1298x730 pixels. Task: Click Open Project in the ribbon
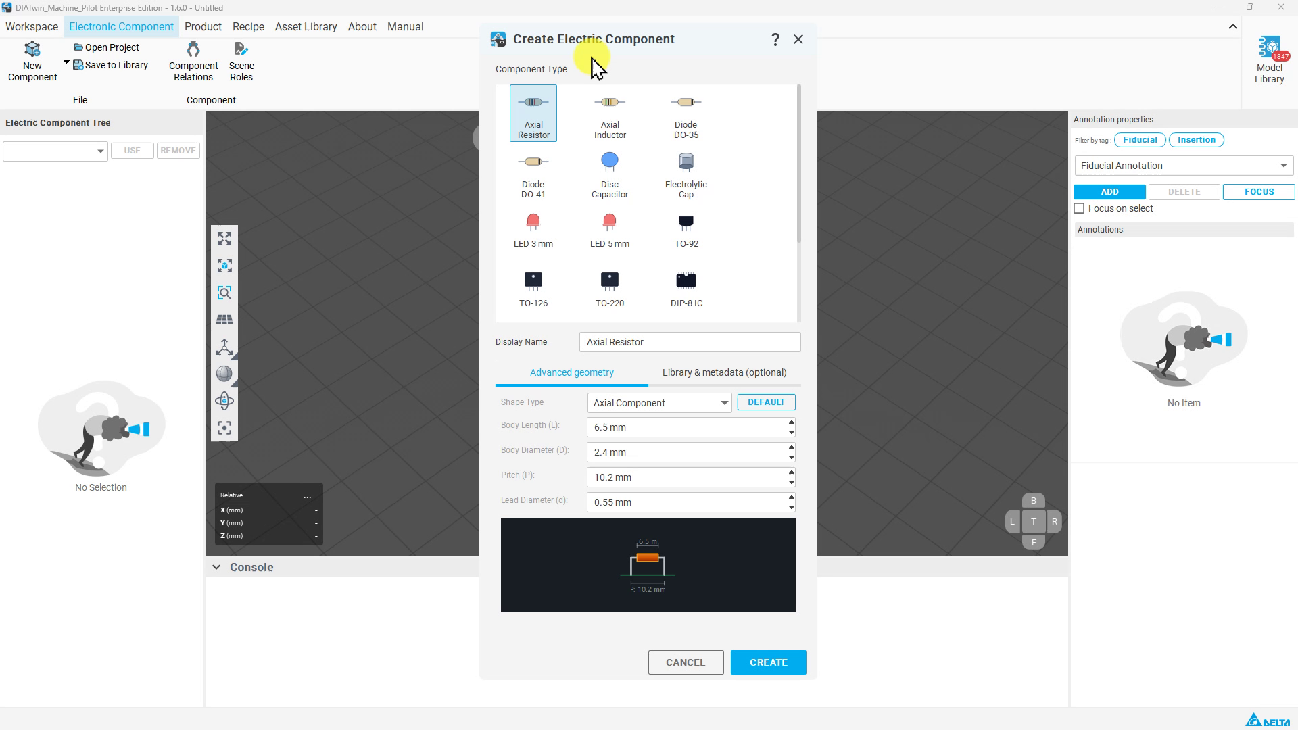(x=106, y=47)
